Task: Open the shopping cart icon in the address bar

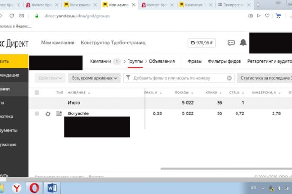Action: [278, 16]
